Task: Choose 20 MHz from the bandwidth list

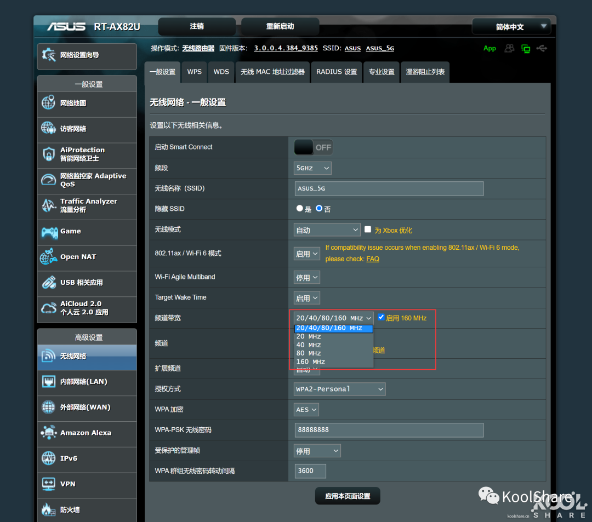Action: (334, 336)
